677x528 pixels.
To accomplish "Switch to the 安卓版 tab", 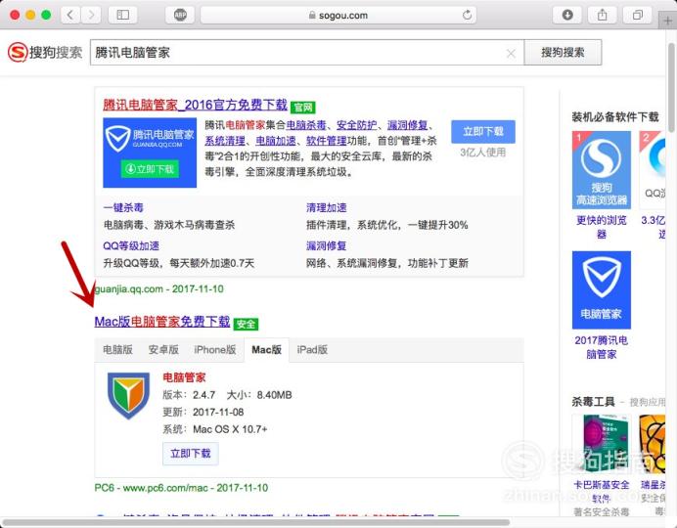I will click(x=163, y=350).
